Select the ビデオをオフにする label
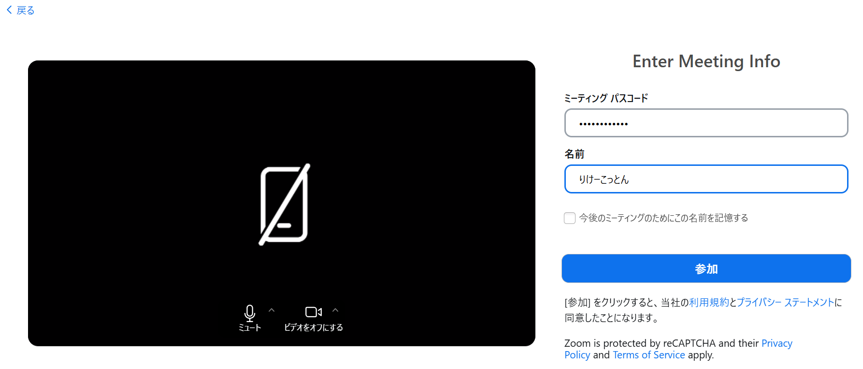 pyautogui.click(x=314, y=327)
